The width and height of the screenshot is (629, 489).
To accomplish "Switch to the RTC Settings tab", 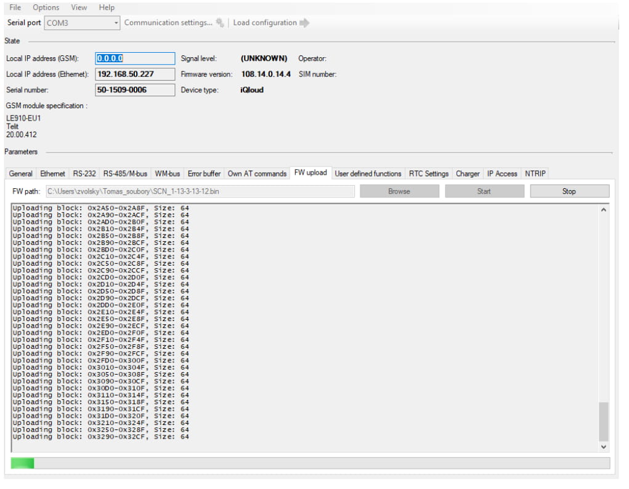I will 428,173.
